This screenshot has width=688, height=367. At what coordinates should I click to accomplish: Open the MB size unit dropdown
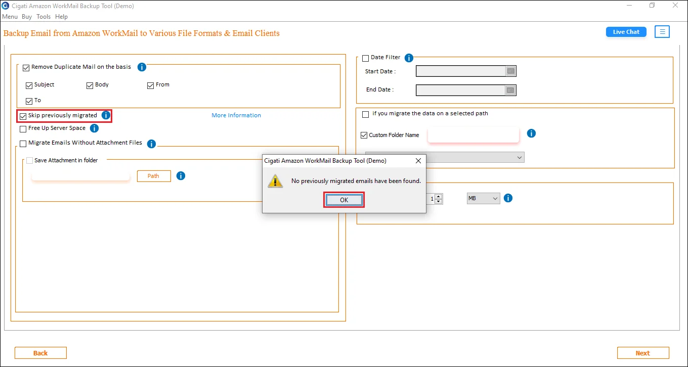pos(483,199)
